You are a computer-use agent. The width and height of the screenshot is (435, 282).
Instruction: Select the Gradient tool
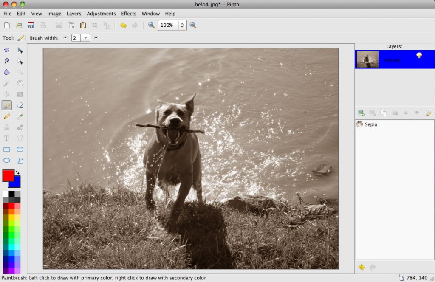(x=20, y=94)
